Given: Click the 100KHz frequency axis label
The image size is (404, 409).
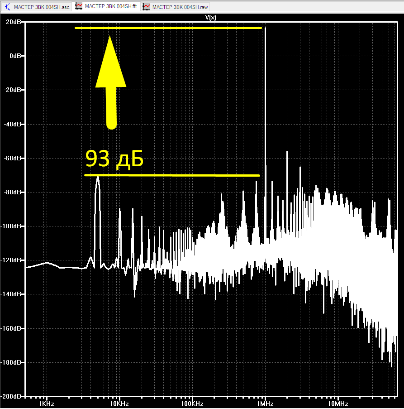Looking at the screenshot, I should pyautogui.click(x=192, y=404).
